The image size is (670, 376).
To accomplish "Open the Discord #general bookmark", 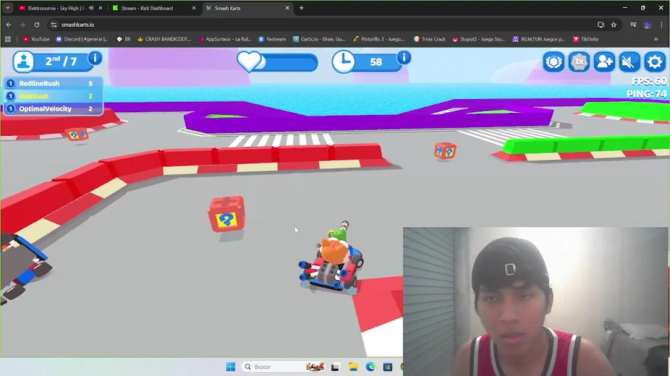I will [x=82, y=39].
